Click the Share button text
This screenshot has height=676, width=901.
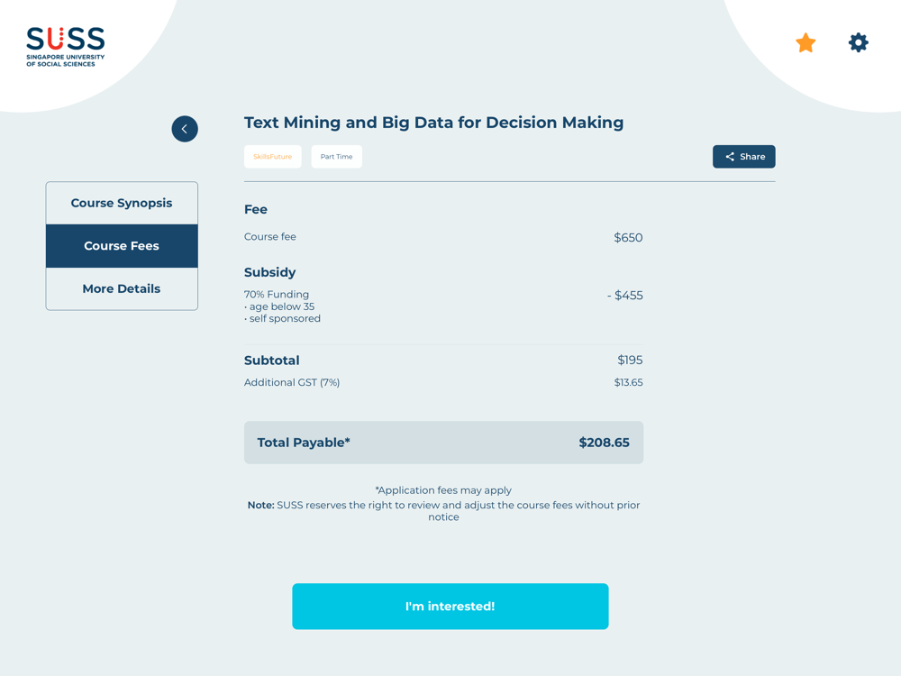point(752,156)
